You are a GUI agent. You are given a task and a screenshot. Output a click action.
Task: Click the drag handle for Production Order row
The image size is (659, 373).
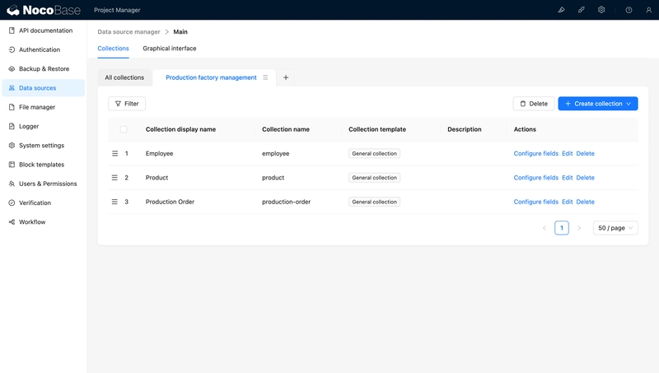(115, 202)
